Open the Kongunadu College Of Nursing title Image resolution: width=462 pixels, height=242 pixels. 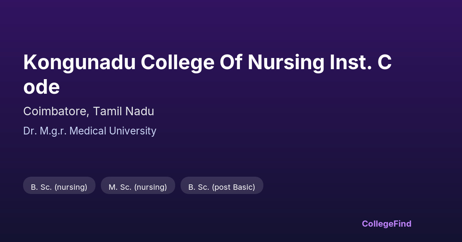[x=207, y=63]
